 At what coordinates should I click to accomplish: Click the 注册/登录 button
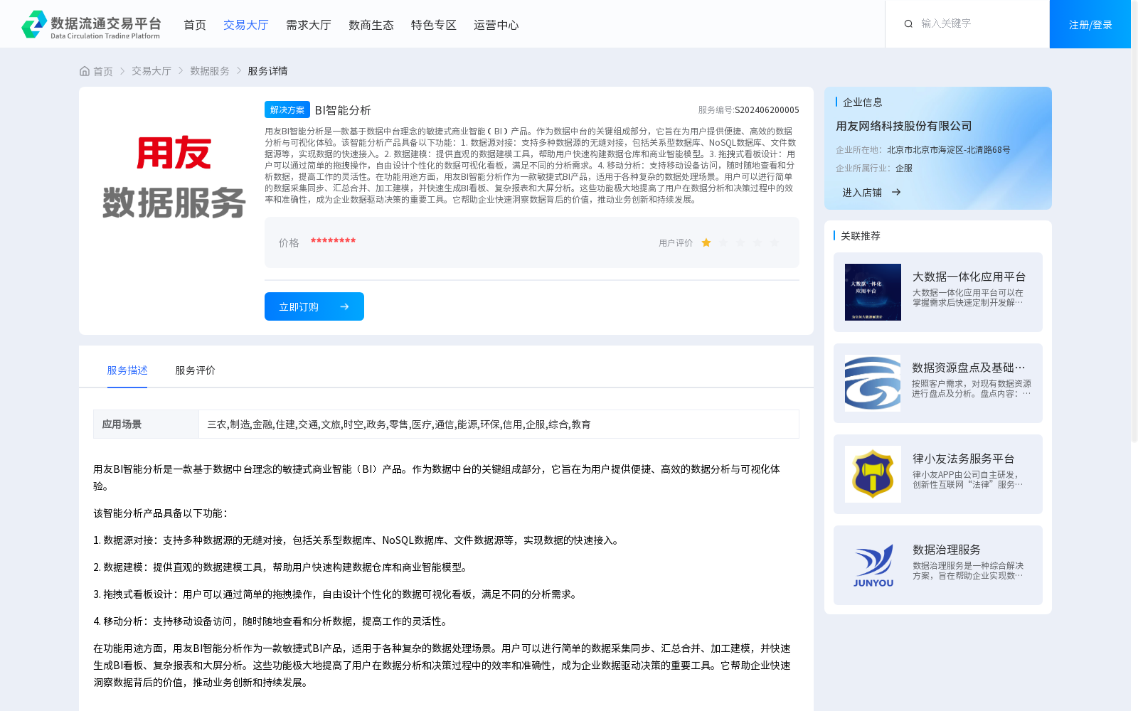click(x=1090, y=24)
